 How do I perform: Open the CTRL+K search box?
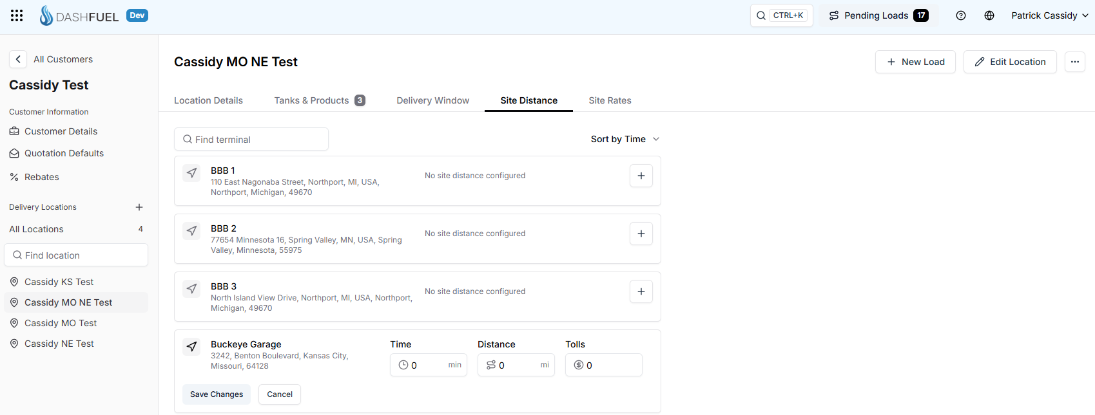781,15
